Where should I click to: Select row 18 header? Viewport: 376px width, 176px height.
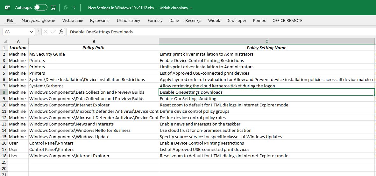(x=4, y=156)
